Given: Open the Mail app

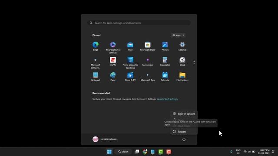Looking at the screenshot, I should pos(130,46).
